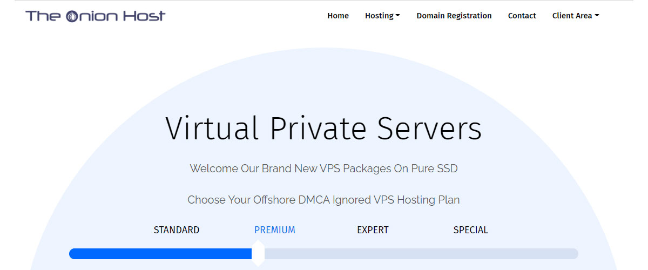This screenshot has height=270, width=648.
Task: Click the far right end of plan slider
Action: (x=574, y=254)
